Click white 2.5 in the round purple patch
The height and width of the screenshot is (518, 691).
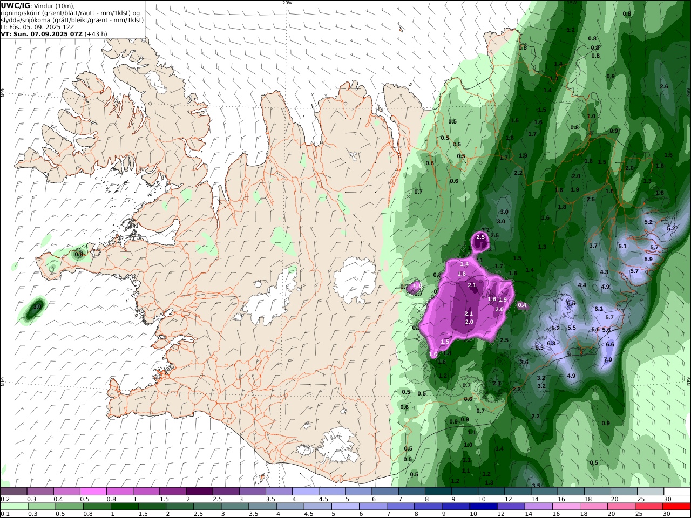tap(480, 237)
